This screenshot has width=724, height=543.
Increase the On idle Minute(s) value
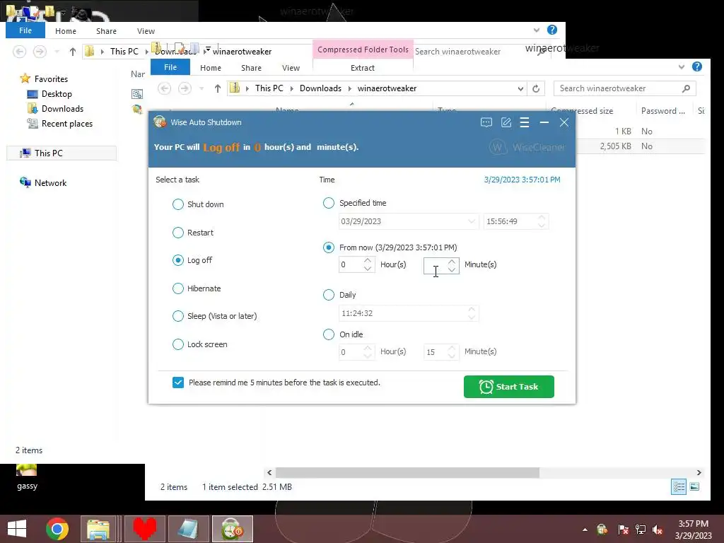point(452,348)
